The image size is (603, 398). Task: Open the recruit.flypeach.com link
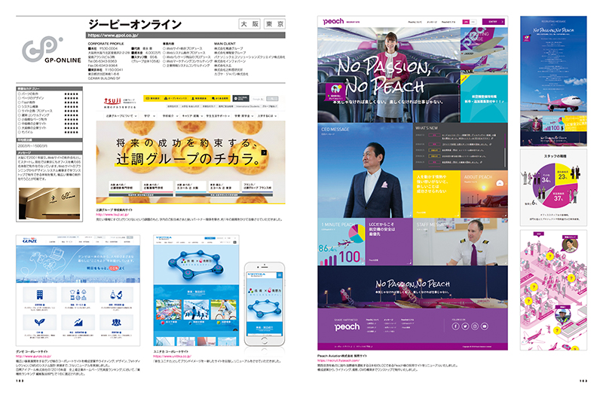338,361
